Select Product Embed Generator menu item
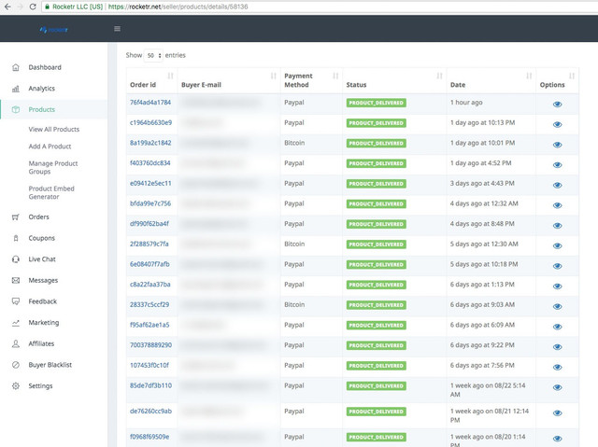598x447 pixels. point(52,192)
